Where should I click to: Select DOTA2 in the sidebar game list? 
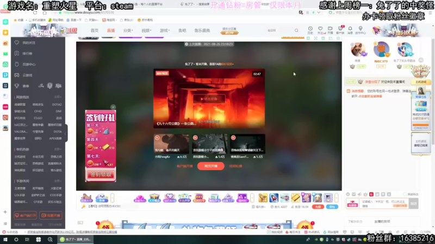click(57, 105)
